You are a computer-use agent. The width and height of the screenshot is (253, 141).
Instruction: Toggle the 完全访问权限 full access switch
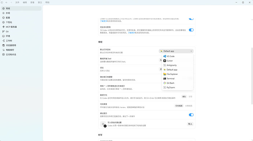[191, 30]
